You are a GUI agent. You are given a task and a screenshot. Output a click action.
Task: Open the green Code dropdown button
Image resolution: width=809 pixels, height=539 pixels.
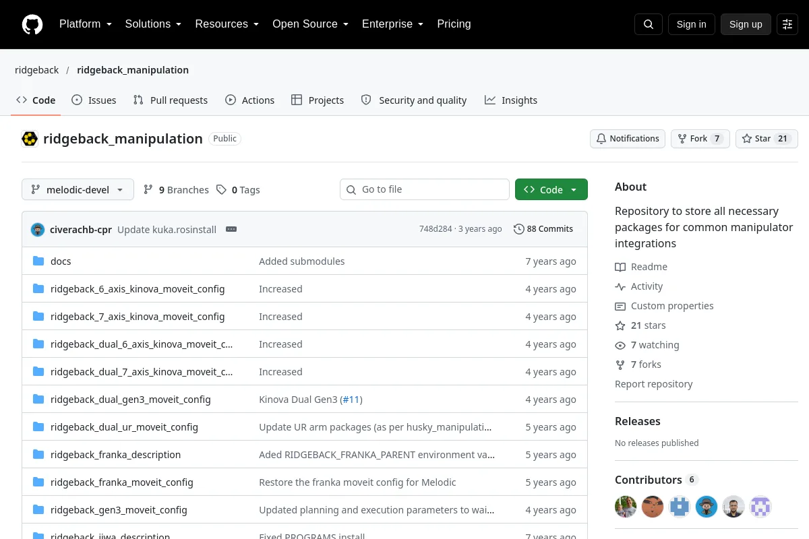(x=551, y=190)
